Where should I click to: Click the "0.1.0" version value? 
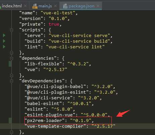tap(58, 19)
